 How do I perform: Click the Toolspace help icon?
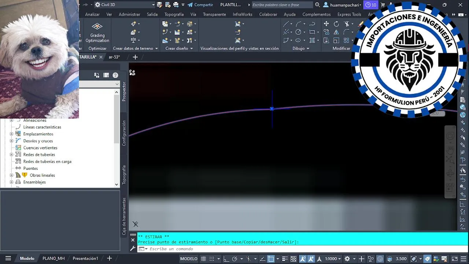point(115,75)
